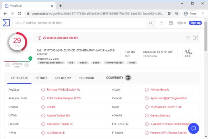
Task: Click the overlay tag
Action: 83,63
